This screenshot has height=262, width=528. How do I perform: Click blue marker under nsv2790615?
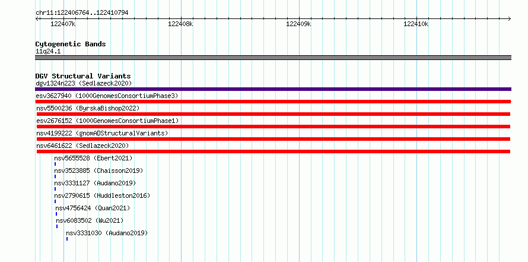click(x=55, y=201)
